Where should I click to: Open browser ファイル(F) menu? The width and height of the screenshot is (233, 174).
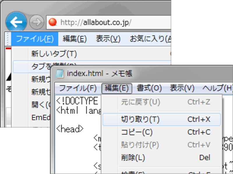pyautogui.click(x=35, y=39)
